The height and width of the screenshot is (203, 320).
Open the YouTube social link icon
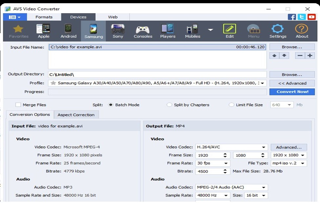(x=311, y=17)
